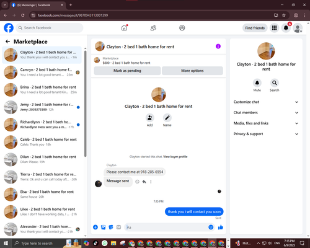Click the large listing photo in right panel
This screenshot has width=310, height=248.
pos(266,51)
